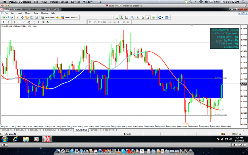Toggle the Expert Advisors button

pos(69,17)
